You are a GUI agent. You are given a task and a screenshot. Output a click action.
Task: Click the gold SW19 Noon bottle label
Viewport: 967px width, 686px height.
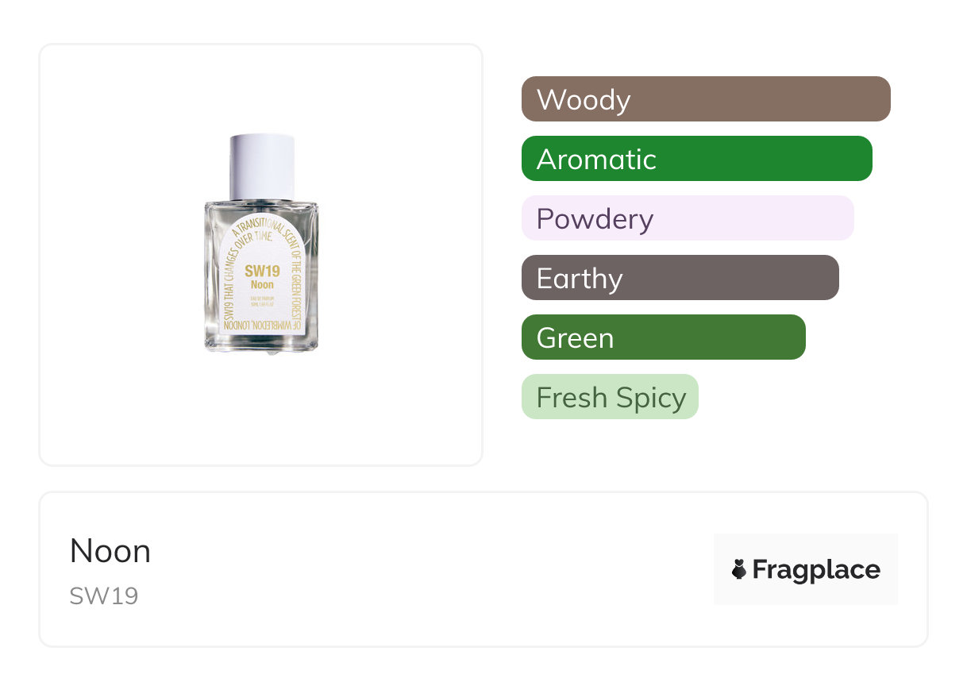coord(262,278)
